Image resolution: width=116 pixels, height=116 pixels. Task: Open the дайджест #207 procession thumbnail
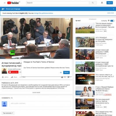coord(85,67)
